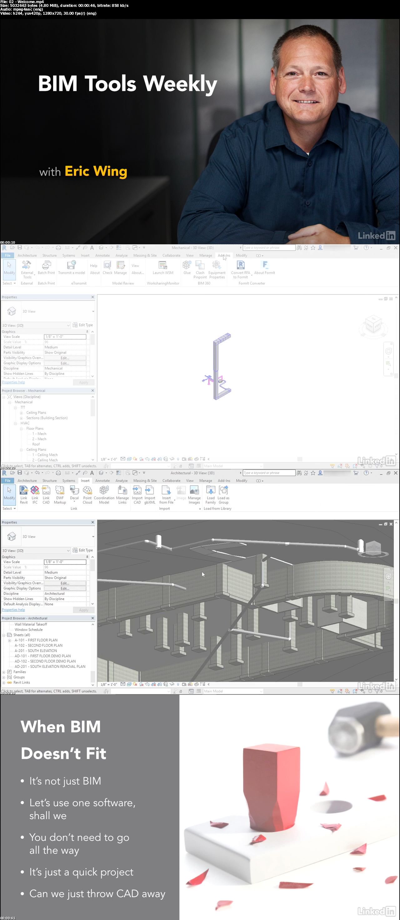400x920 pixels.
Task: Click Edit Type in Mechanical Properties panel
Action: point(83,325)
